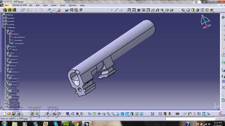Select the Thread/Tap tool
Image resolution: width=225 pixels, height=126 pixels.
pos(207,10)
